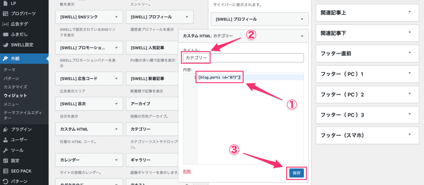
Task: Click the 外観 paintbrush icon
Action: (5, 58)
